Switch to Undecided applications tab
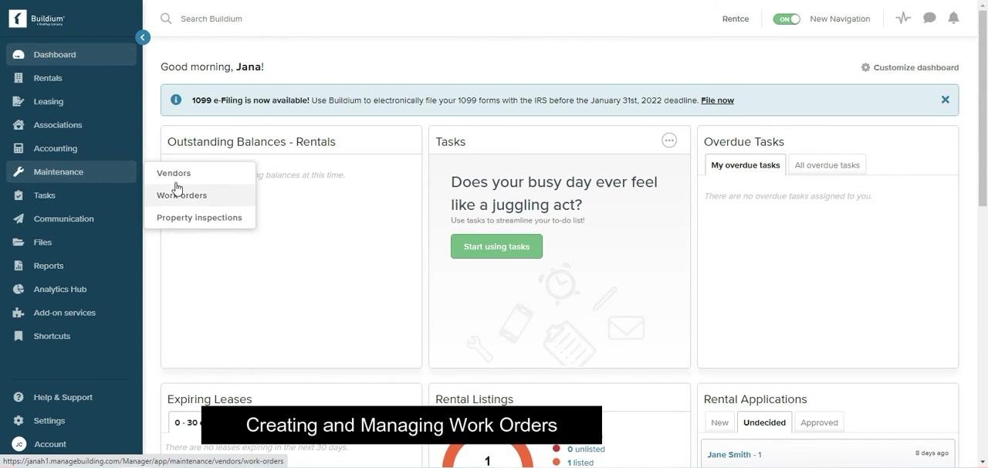The height and width of the screenshot is (468, 988). tap(764, 422)
